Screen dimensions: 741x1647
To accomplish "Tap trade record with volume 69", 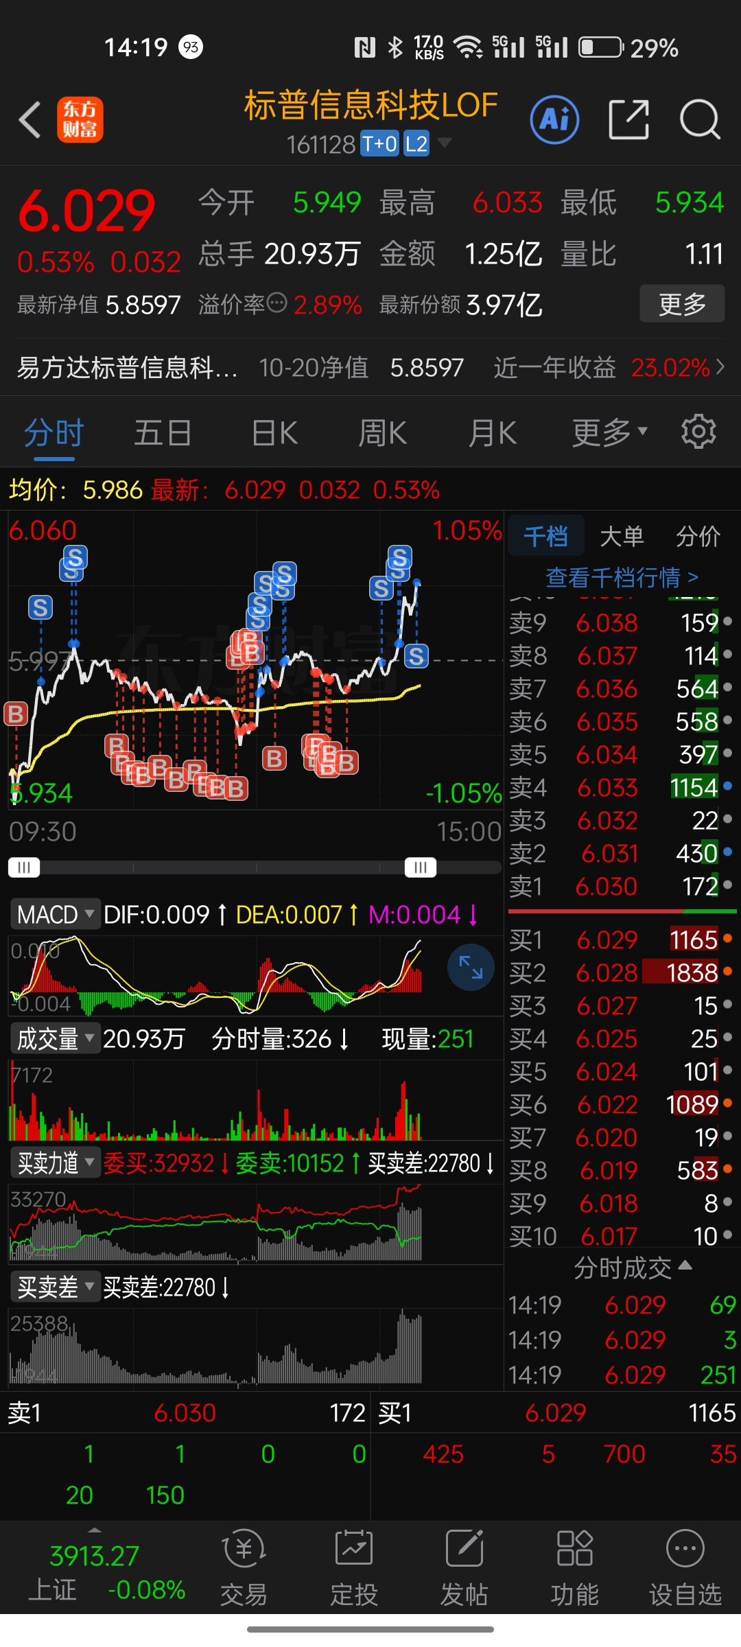I will (622, 1305).
